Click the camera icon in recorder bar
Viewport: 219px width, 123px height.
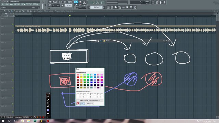[35, 117]
